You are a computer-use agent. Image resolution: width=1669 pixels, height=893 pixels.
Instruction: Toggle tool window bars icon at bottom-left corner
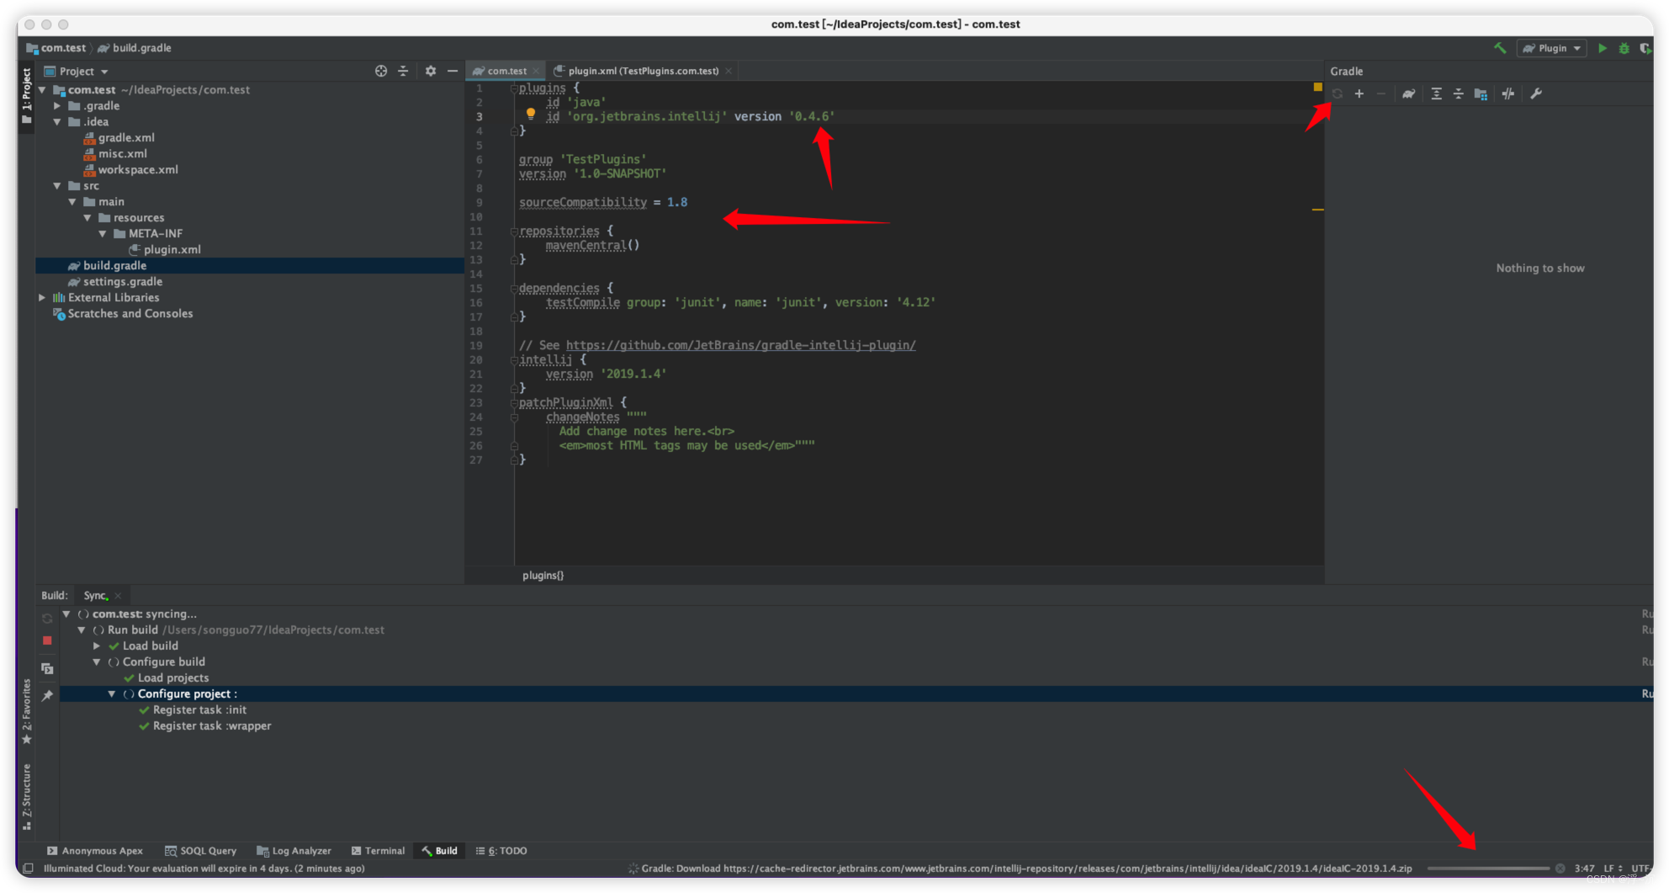(28, 868)
